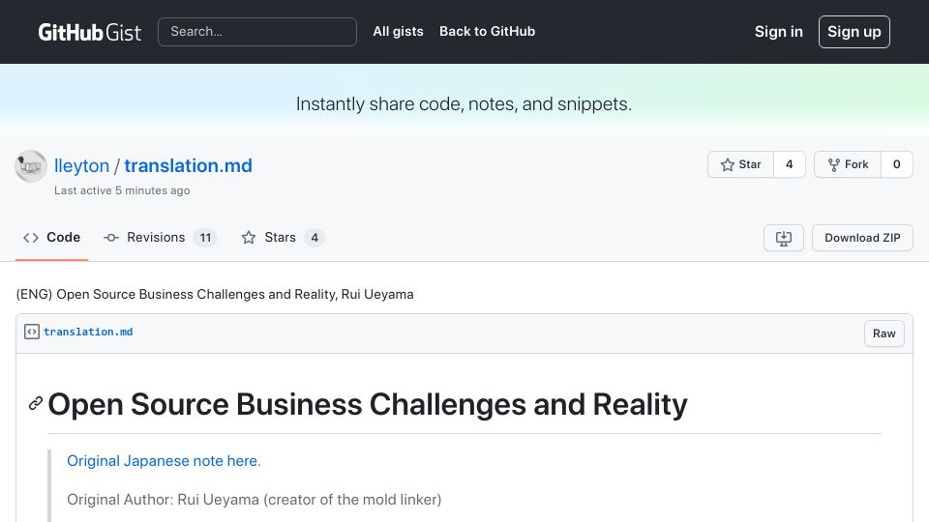
Task: Go to Back to GitHub link
Action: coord(487,31)
